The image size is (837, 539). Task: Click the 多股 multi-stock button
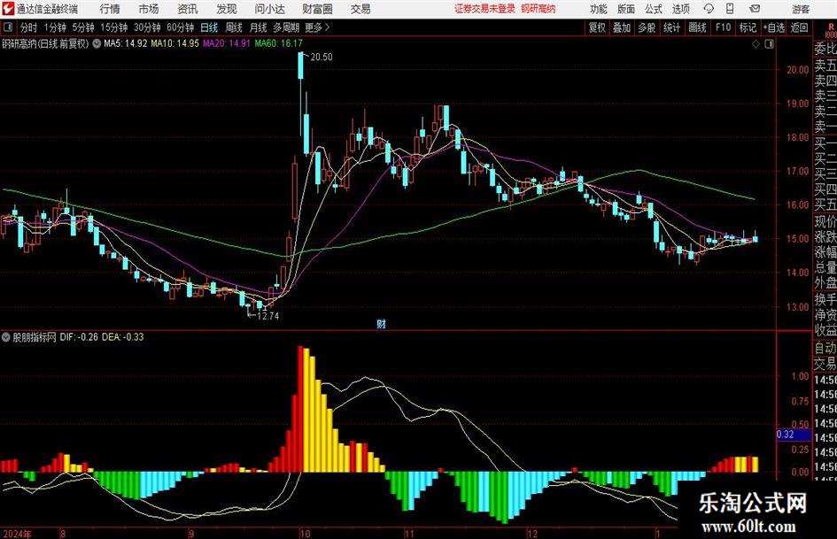click(x=647, y=27)
